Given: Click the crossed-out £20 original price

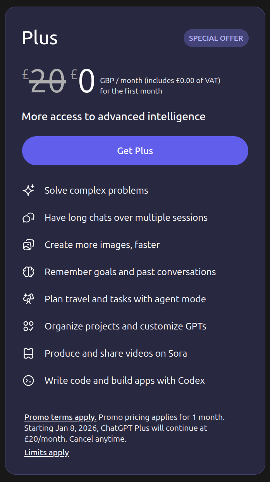Looking at the screenshot, I should click(x=46, y=81).
